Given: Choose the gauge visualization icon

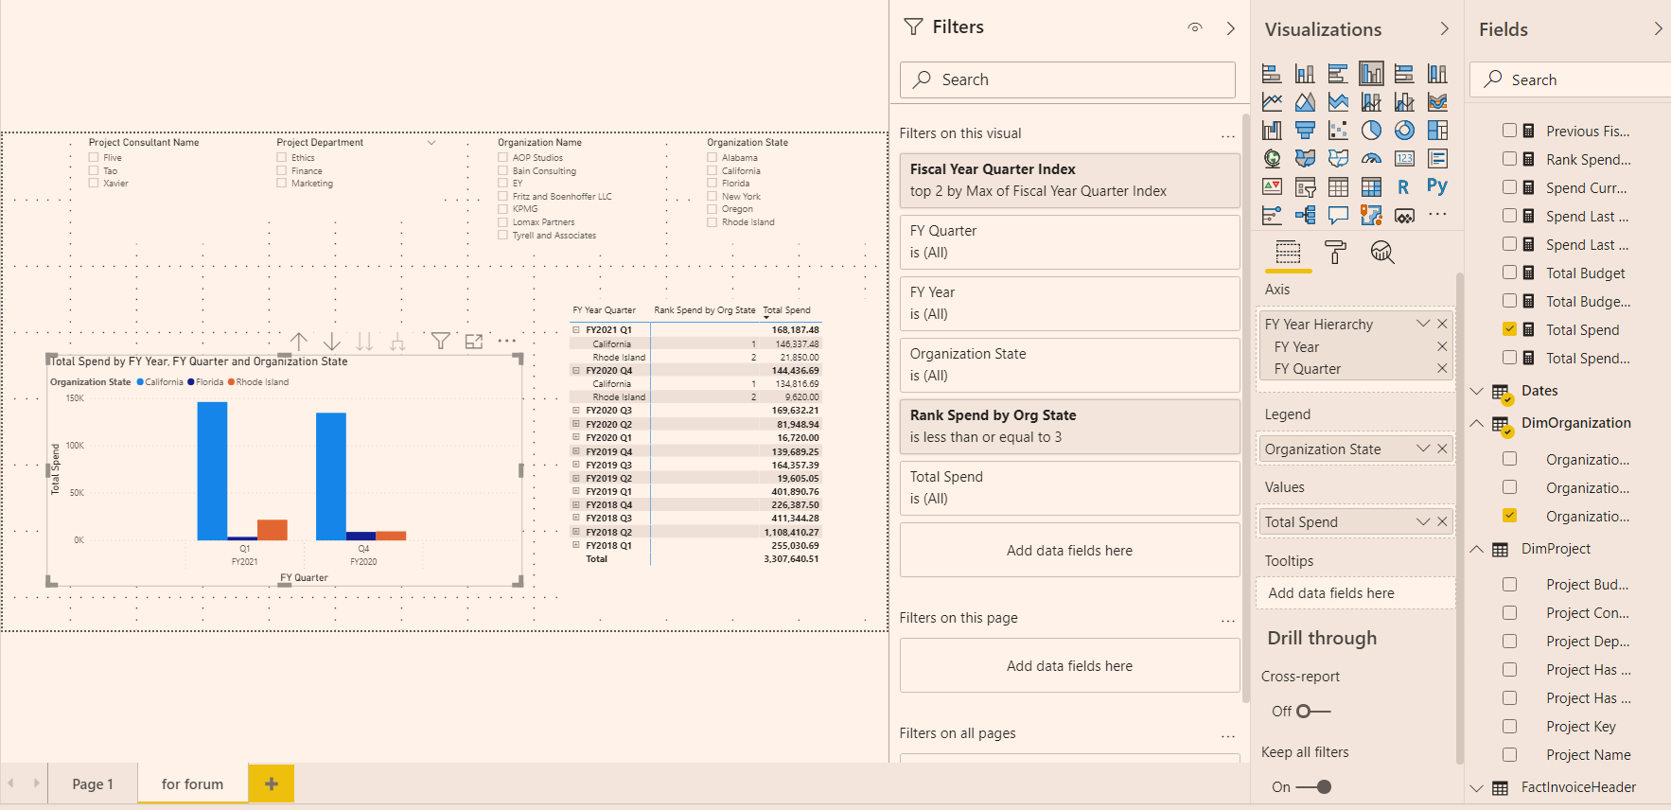Looking at the screenshot, I should pos(1371,158).
